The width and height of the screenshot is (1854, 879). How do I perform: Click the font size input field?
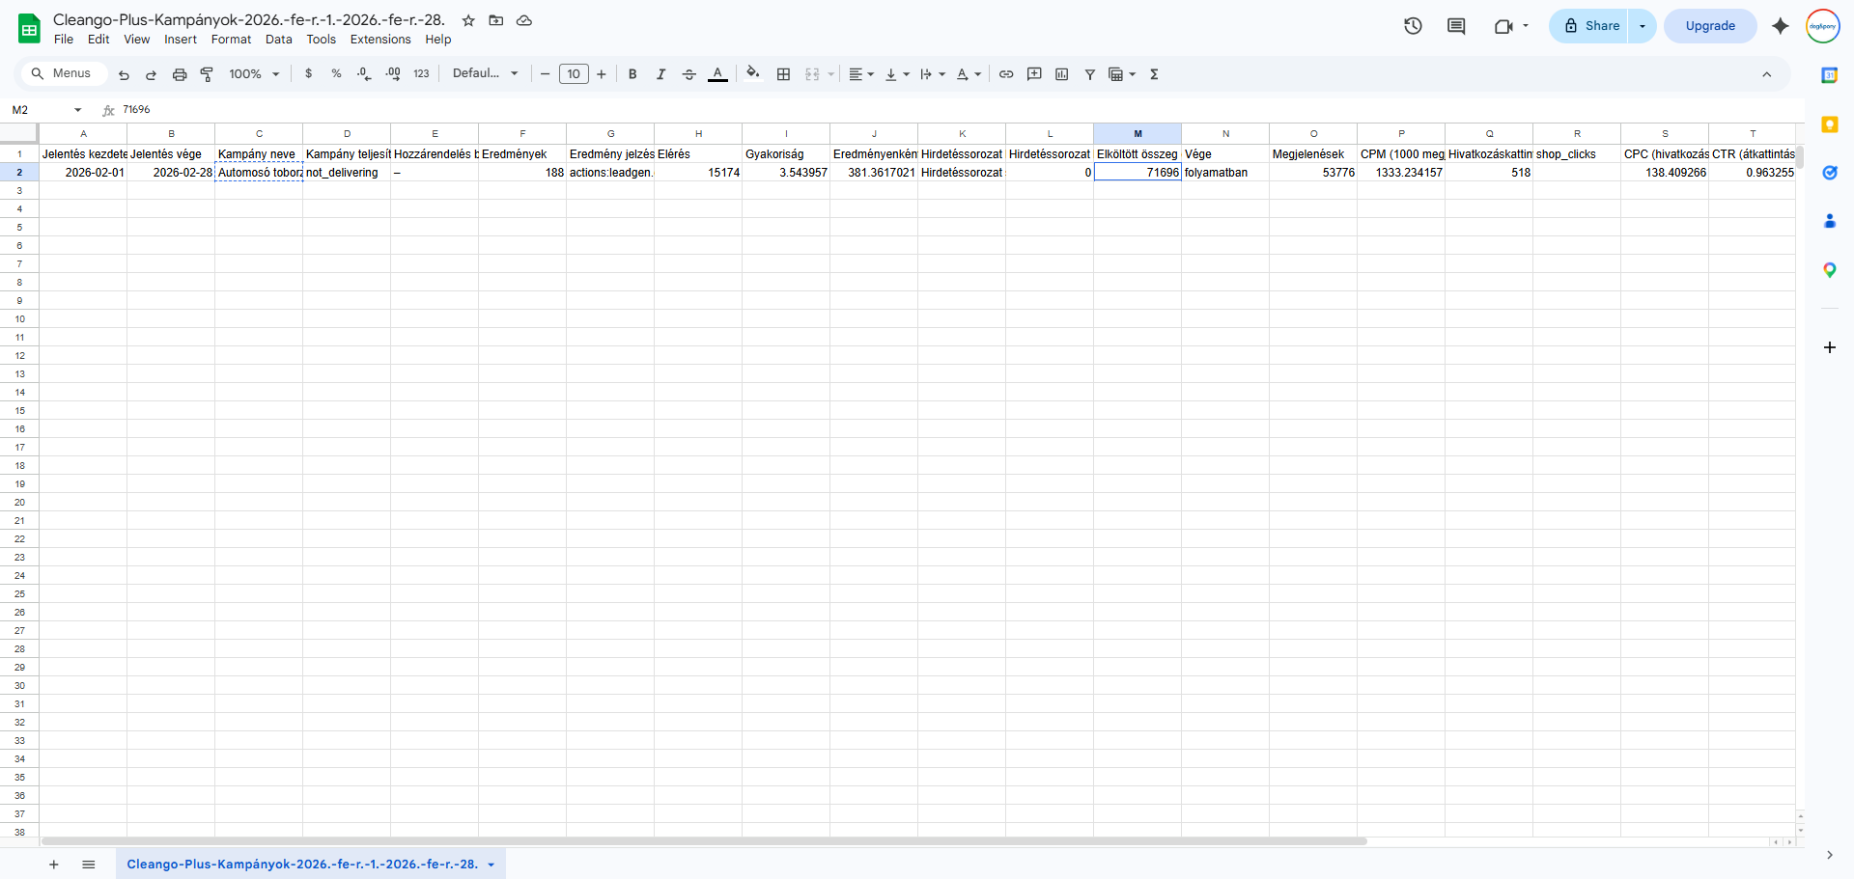point(574,74)
